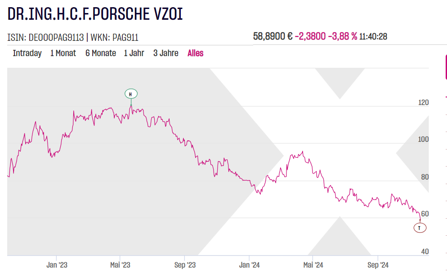Click the DR.ING.H.C.F.PORSCHE VZOI title
This screenshot has height=273, width=447.
[95, 14]
